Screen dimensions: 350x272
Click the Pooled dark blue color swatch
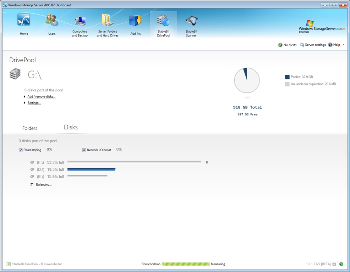(287, 77)
